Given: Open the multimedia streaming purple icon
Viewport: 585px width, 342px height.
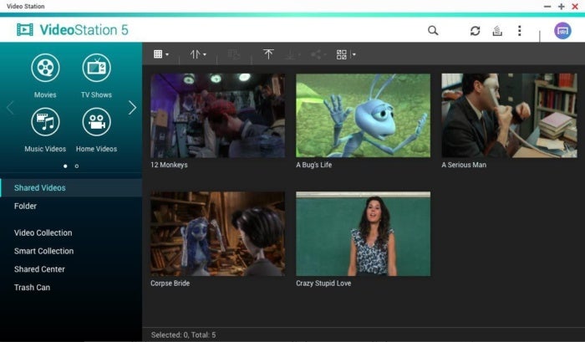Looking at the screenshot, I should click(x=562, y=31).
